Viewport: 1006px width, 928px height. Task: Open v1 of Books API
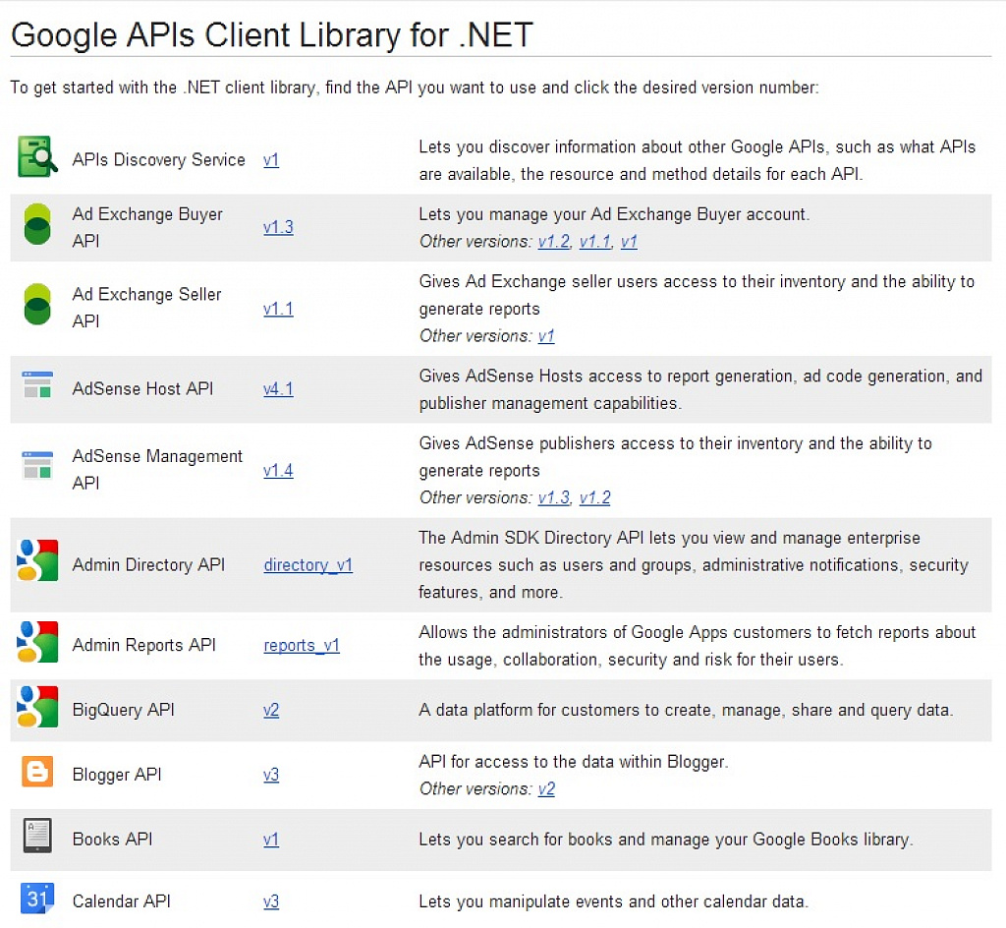(x=271, y=840)
